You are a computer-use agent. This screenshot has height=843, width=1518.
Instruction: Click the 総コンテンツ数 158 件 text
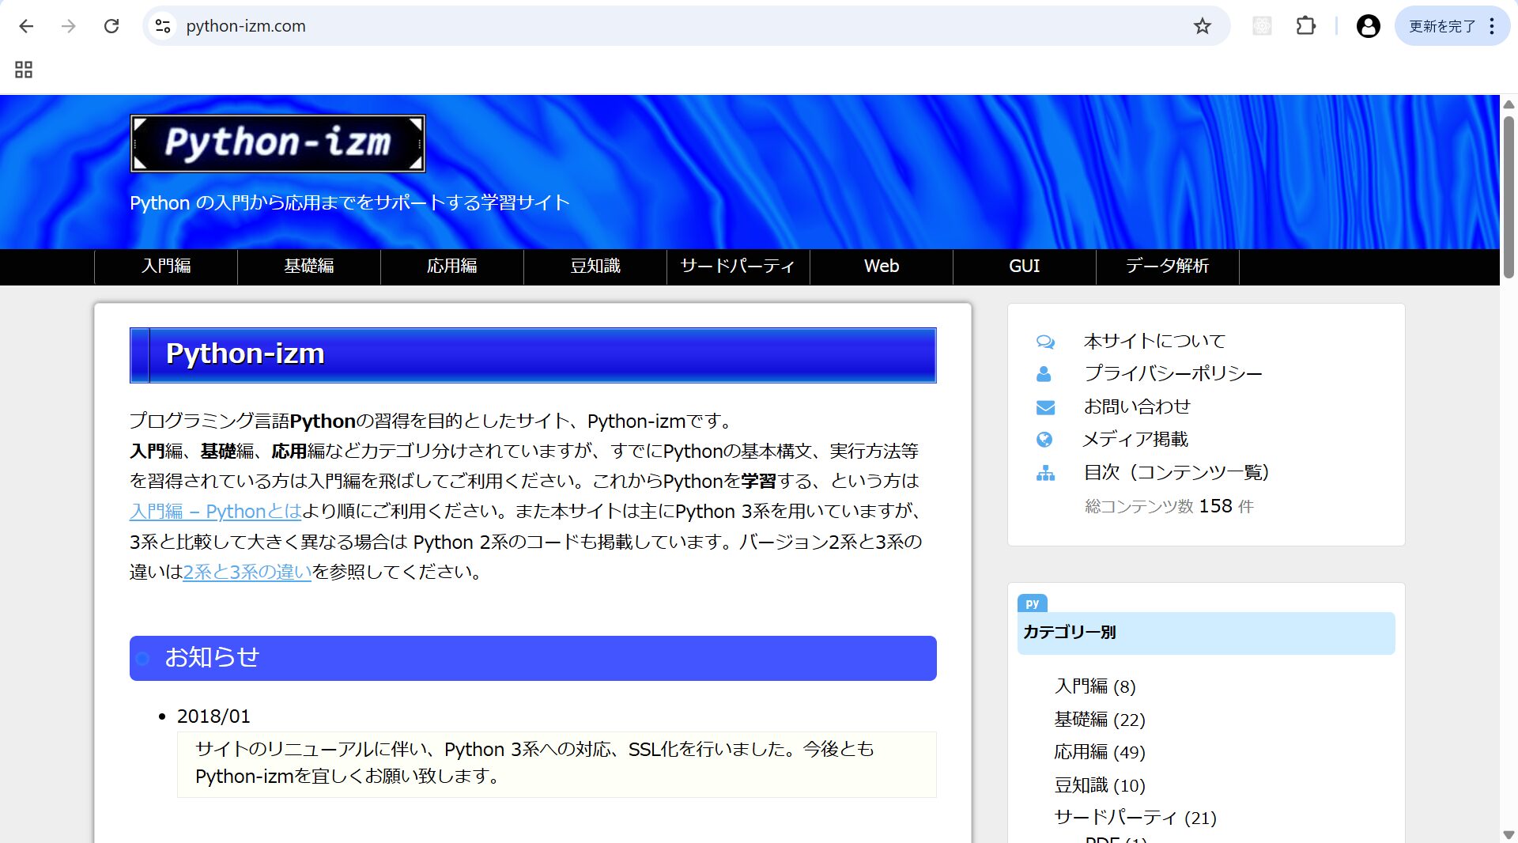pyautogui.click(x=1169, y=506)
